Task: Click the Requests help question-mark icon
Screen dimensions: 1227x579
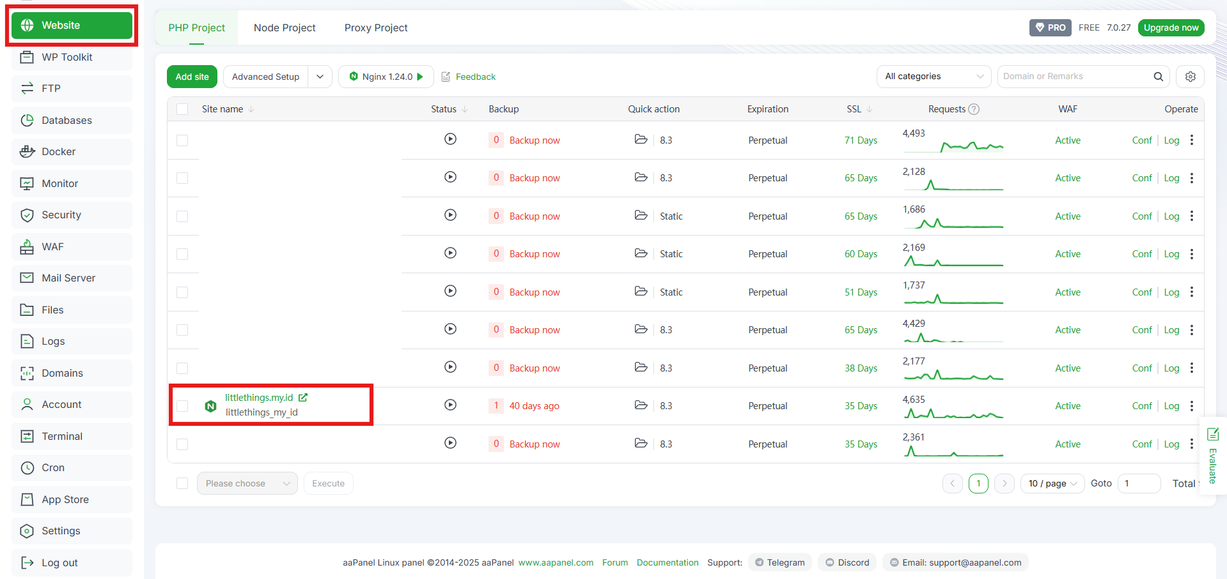Action: pos(974,109)
